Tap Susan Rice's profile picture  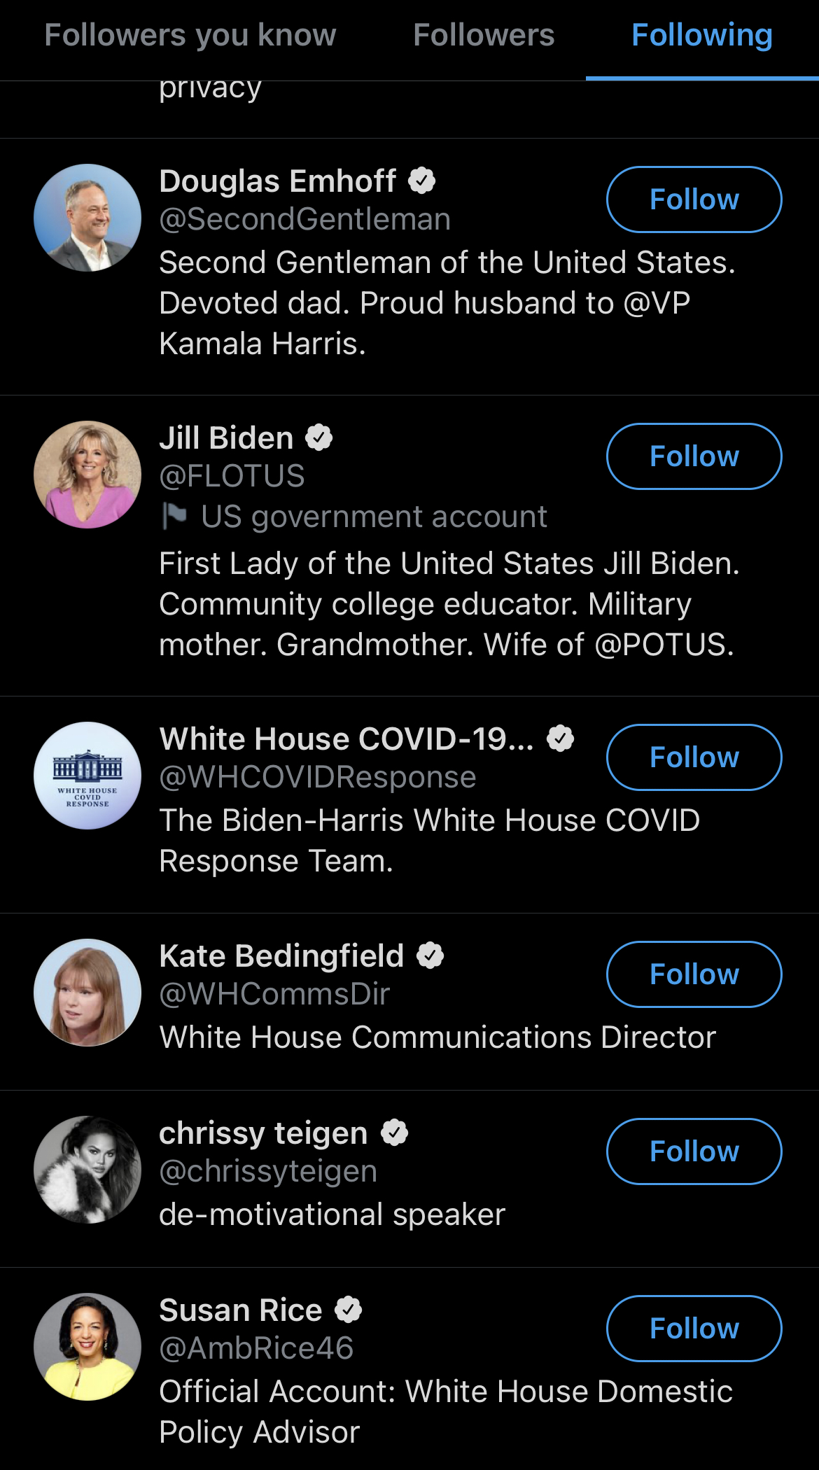click(x=87, y=1347)
